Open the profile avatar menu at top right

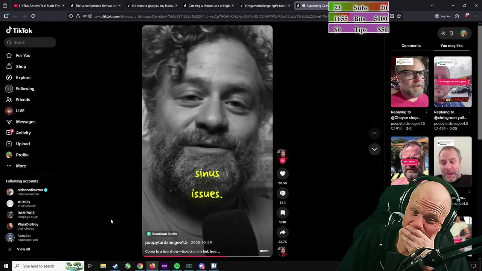point(463,33)
